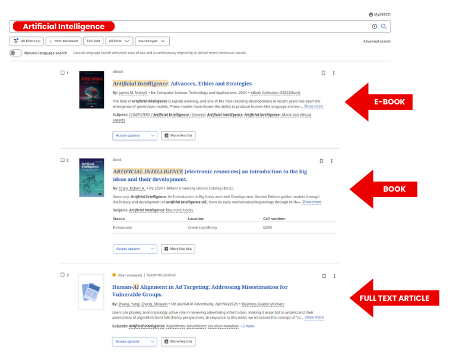Image resolution: width=475 pixels, height=356 pixels.
Task: Toggle Natural language search switch
Action: tap(15, 53)
